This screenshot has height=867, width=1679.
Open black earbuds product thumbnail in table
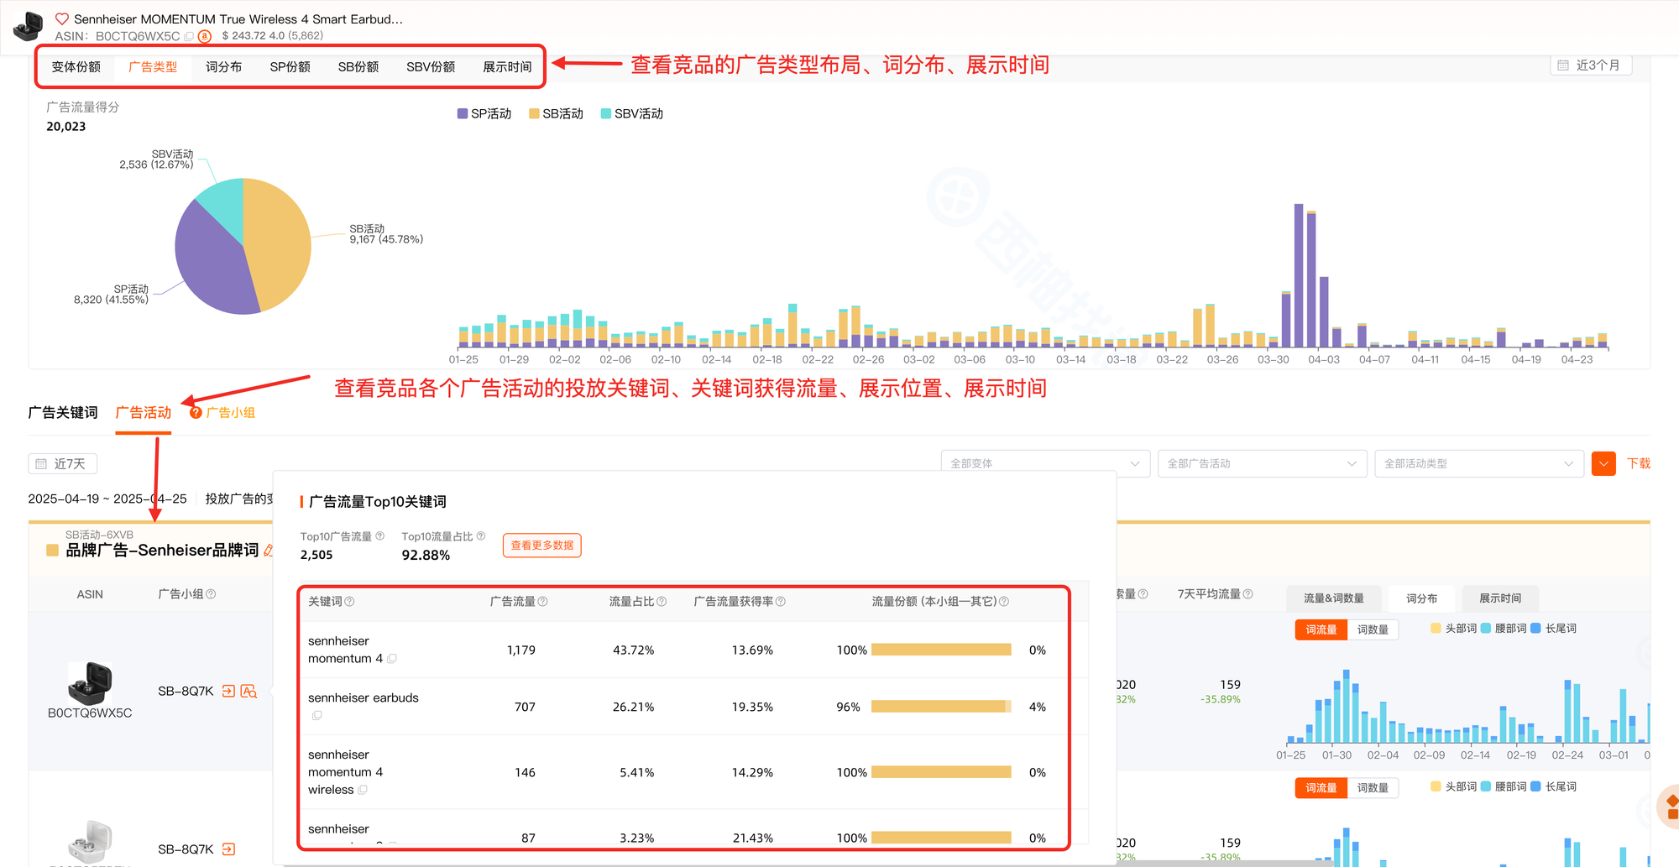click(90, 682)
